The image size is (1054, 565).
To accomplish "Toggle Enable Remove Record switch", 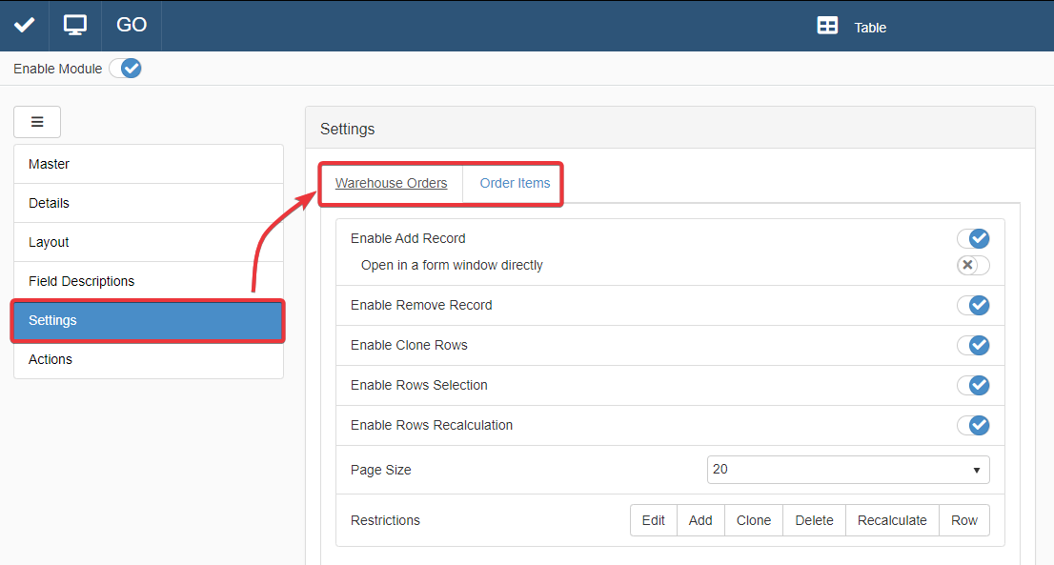I will 973,305.
